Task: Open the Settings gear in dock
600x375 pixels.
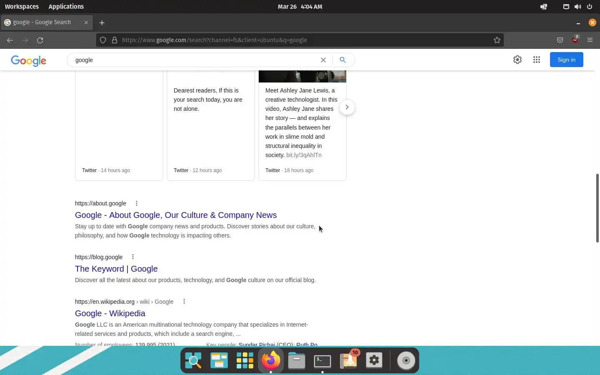Action: [374, 360]
